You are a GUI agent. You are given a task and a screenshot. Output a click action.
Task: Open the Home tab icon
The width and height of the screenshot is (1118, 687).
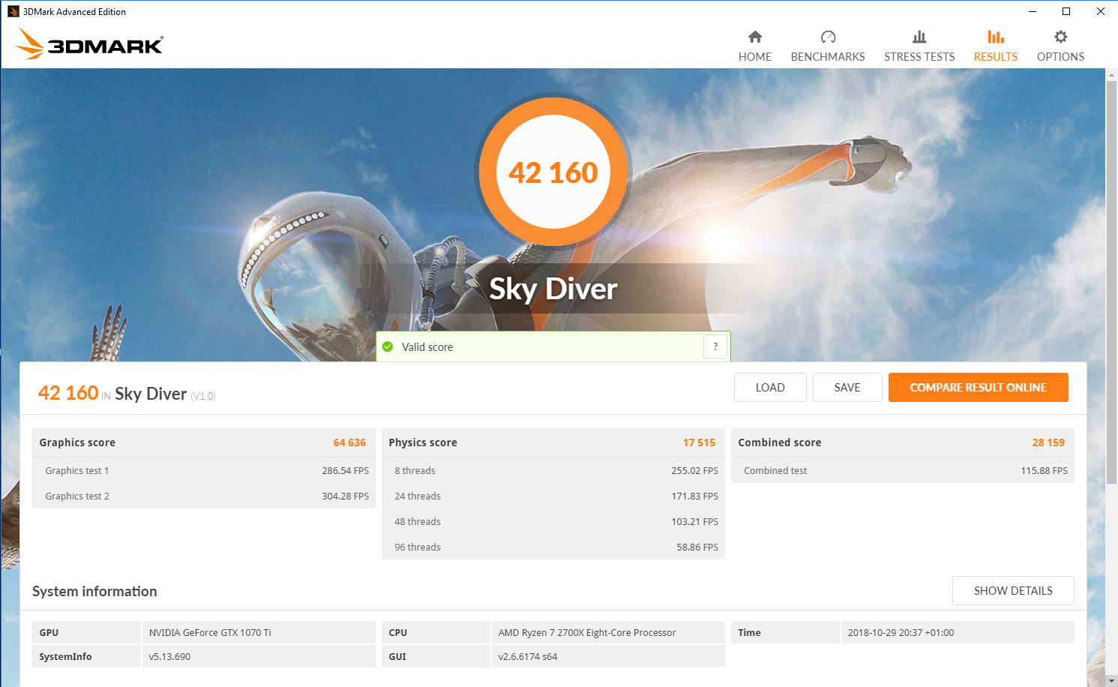click(755, 37)
